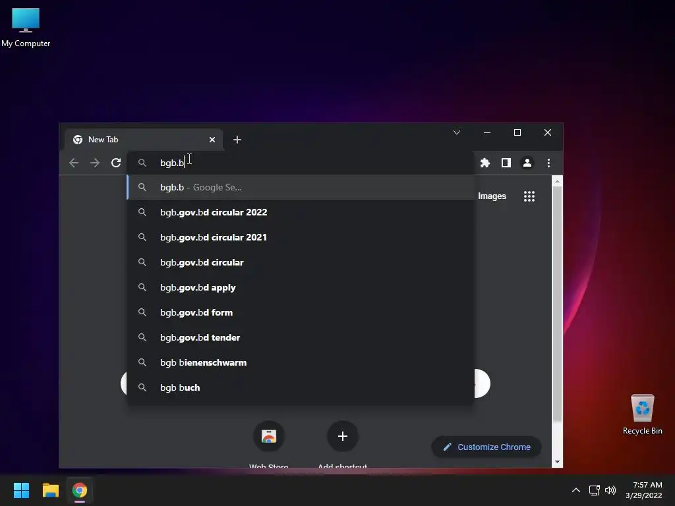Pick the 'bgb.gov.bd circular' suggestion without year
675x506 pixels.
click(301, 262)
